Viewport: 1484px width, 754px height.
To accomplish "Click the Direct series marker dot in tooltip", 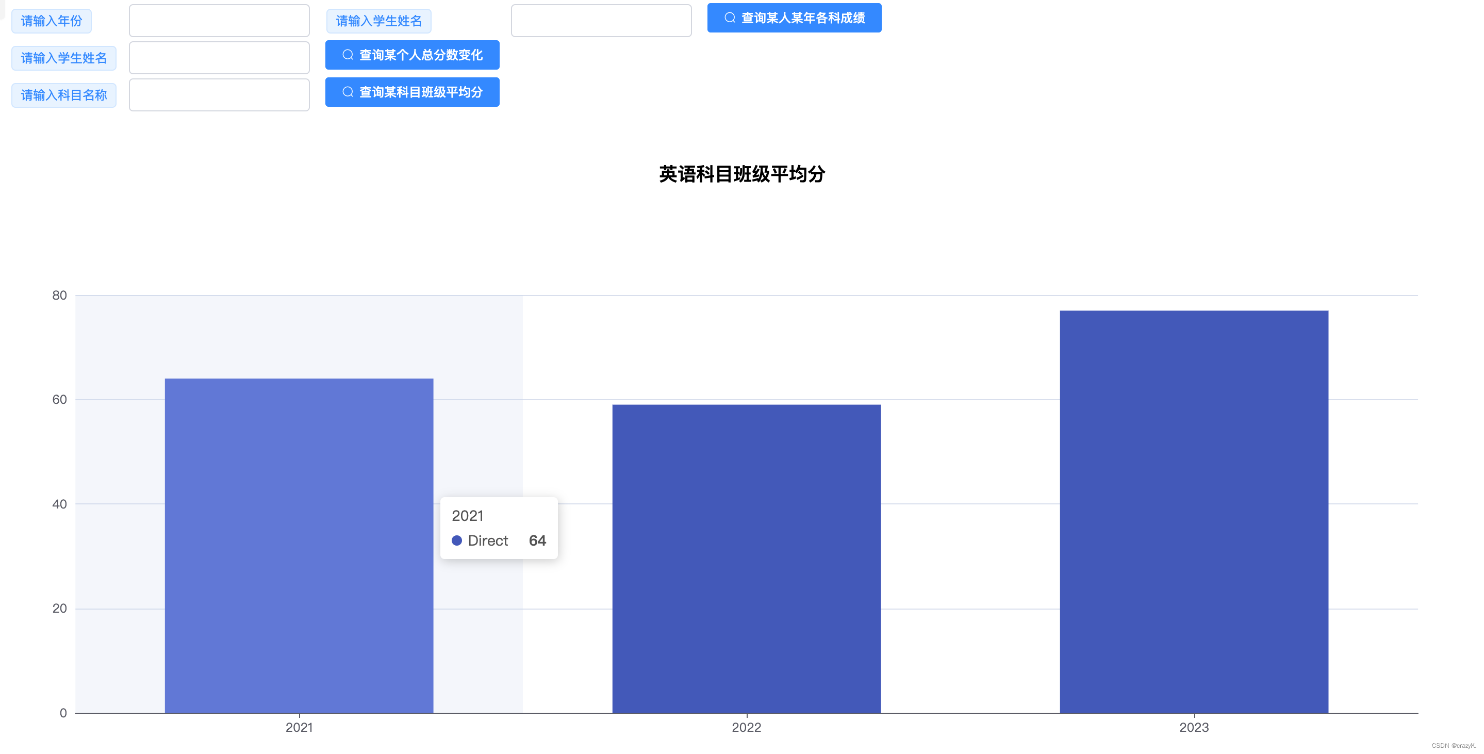I will click(x=456, y=540).
